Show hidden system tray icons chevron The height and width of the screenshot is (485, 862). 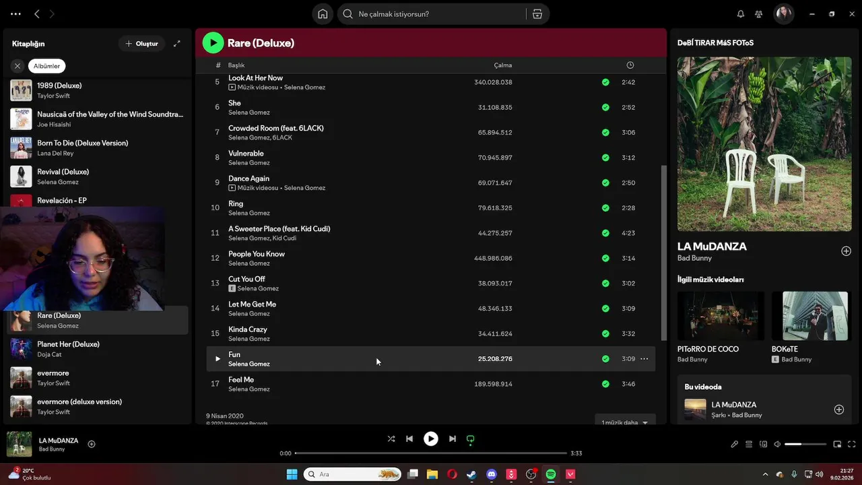point(765,474)
